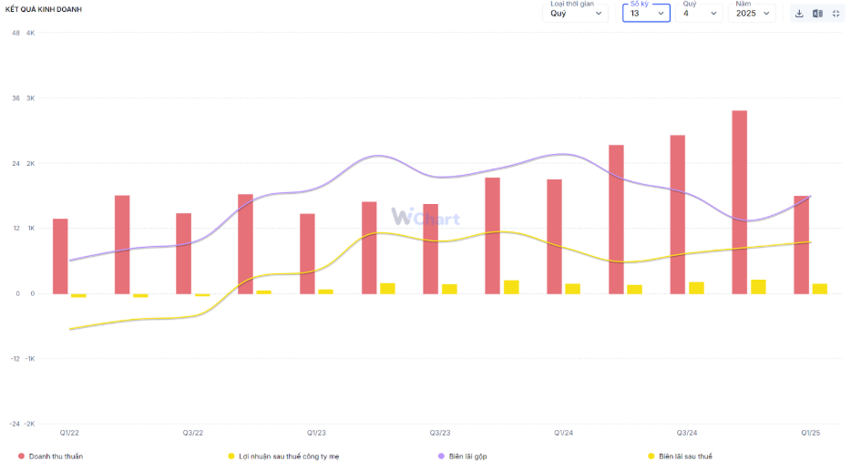
Task: Click the Kết quả kinh doanh title
Action: (x=44, y=9)
